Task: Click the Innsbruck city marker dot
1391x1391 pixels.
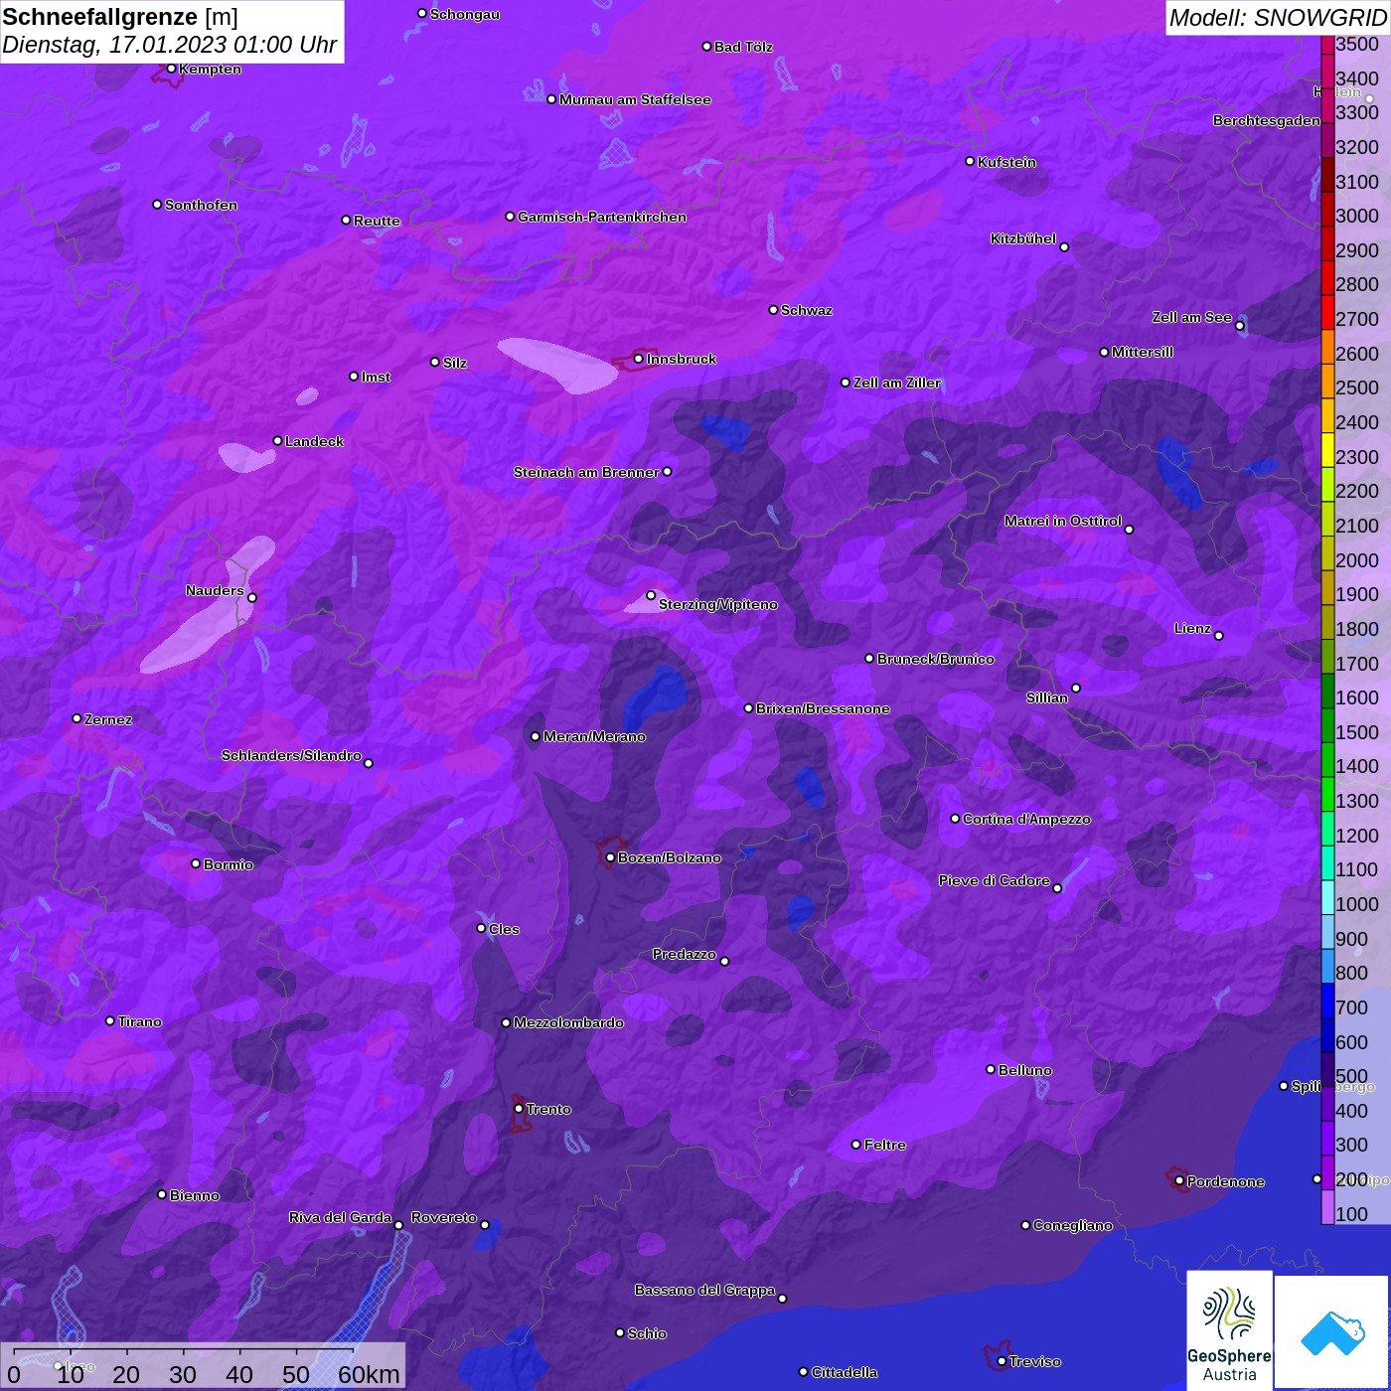Action: pos(639,359)
